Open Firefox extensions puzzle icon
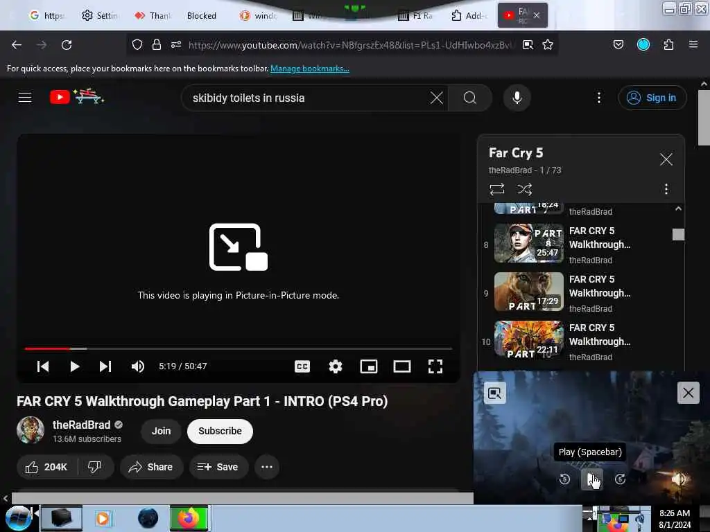This screenshot has width=710, height=532. click(x=668, y=44)
